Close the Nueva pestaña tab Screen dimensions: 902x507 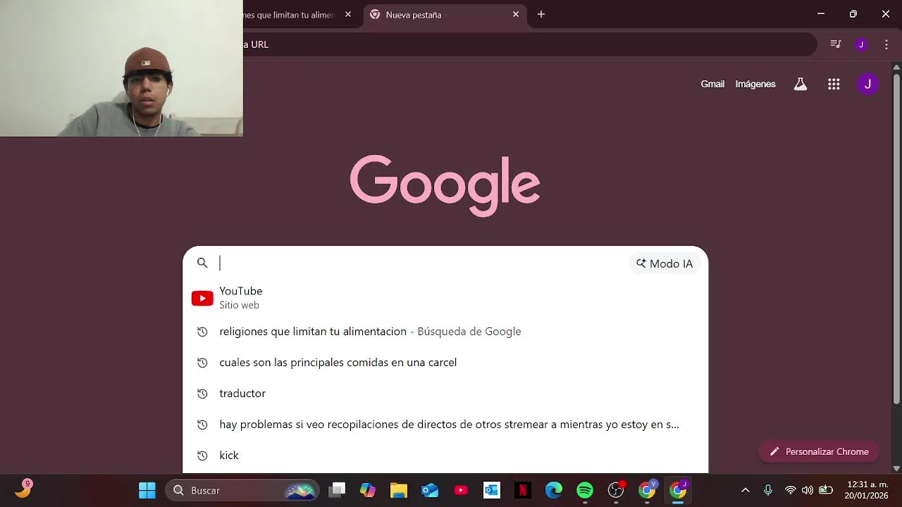click(x=516, y=14)
